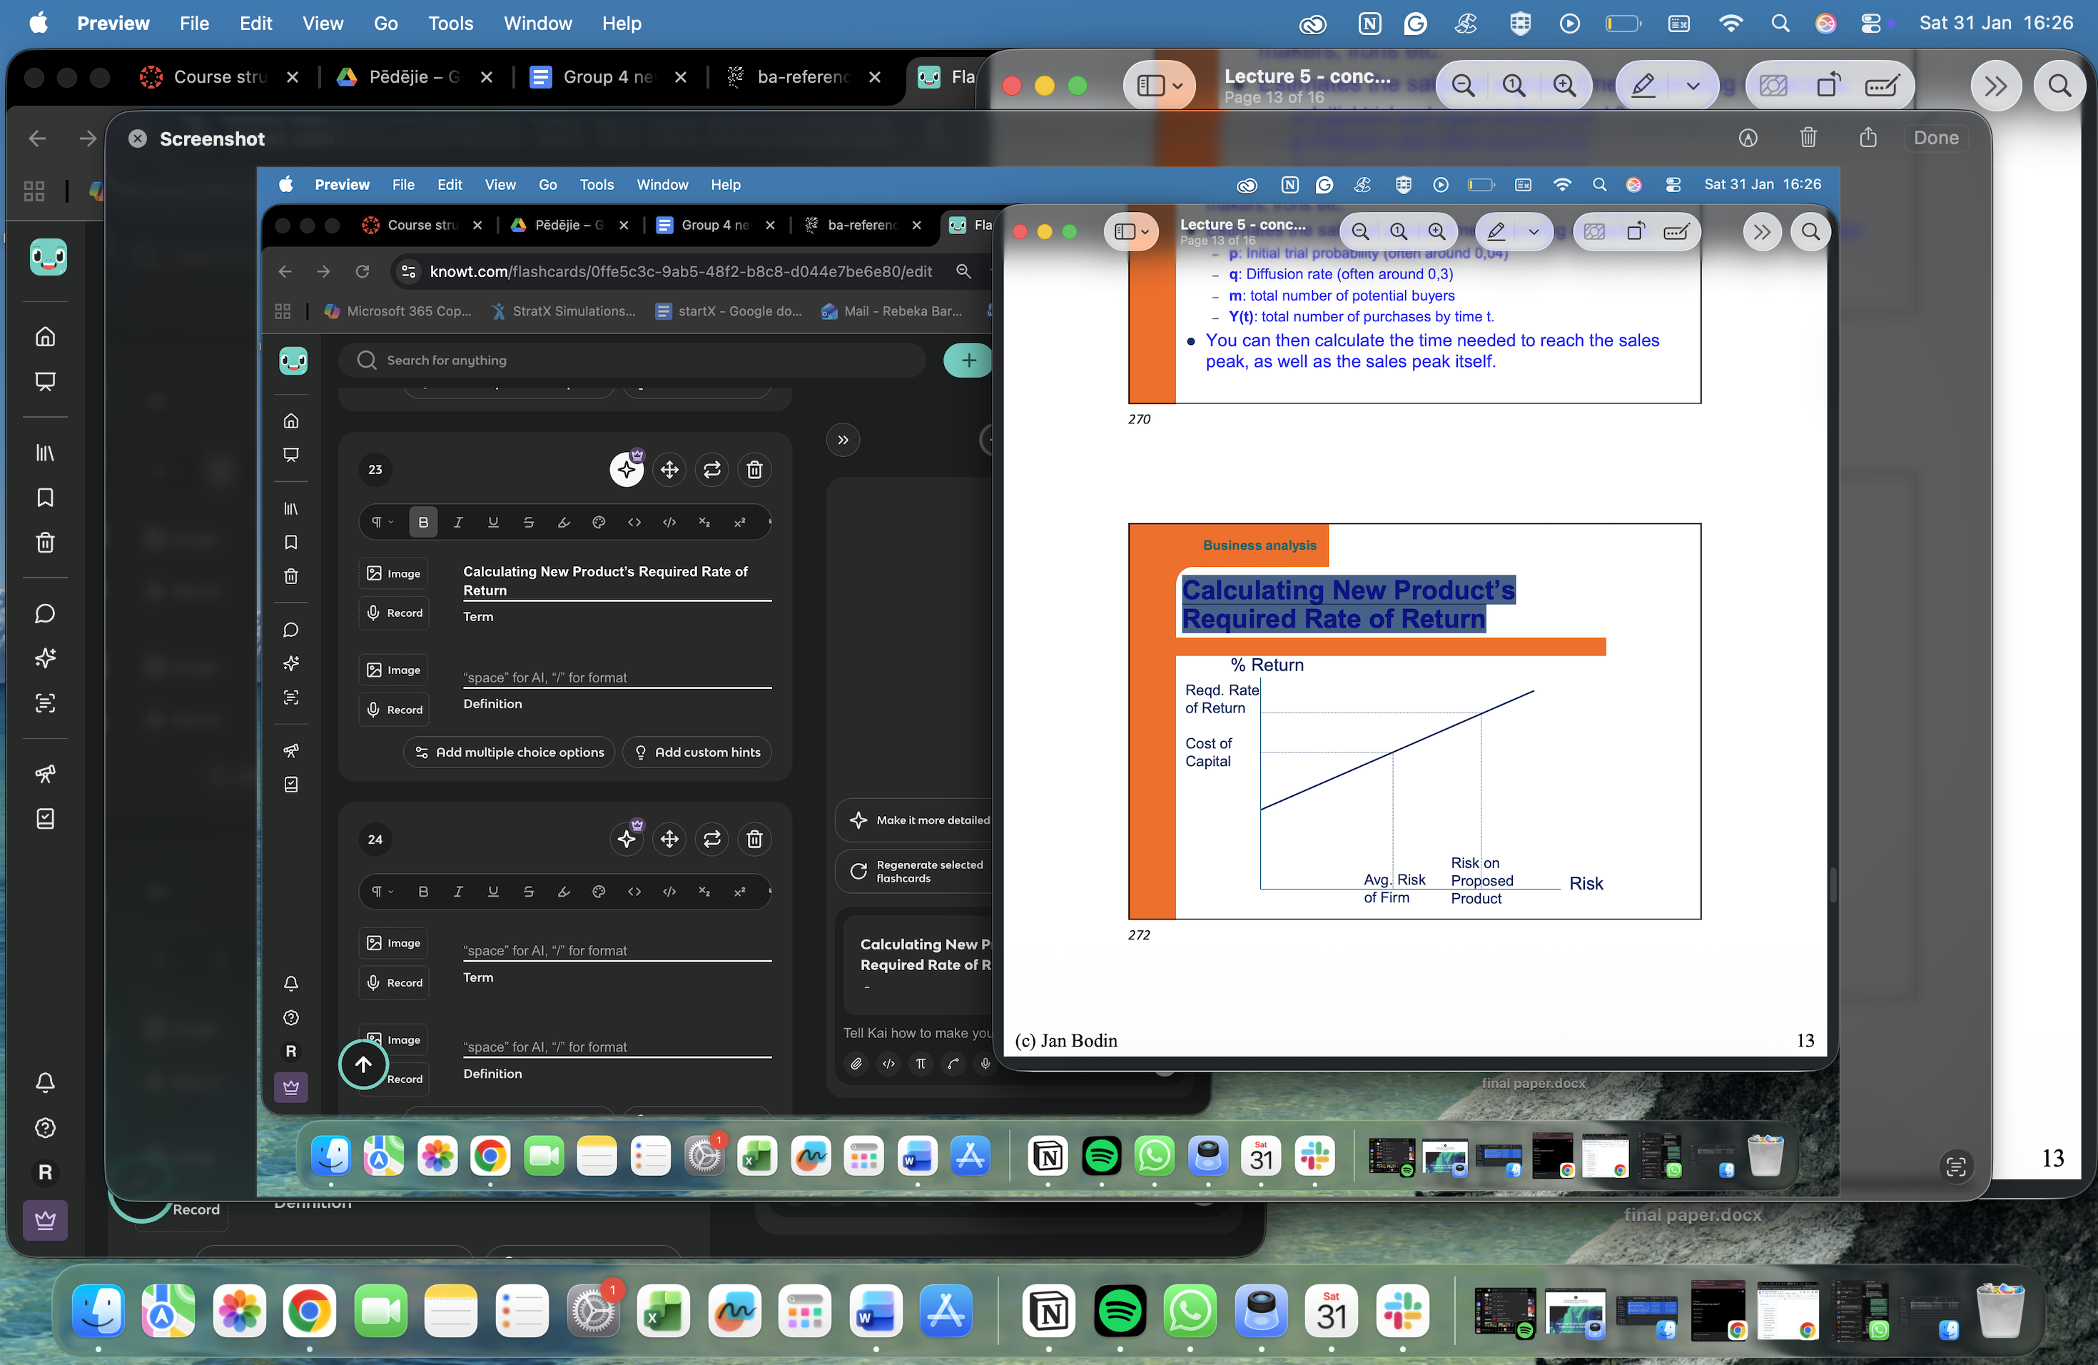The height and width of the screenshot is (1365, 2098).
Task: Open the Tools menu in the topmost menu bar
Action: click(x=450, y=23)
